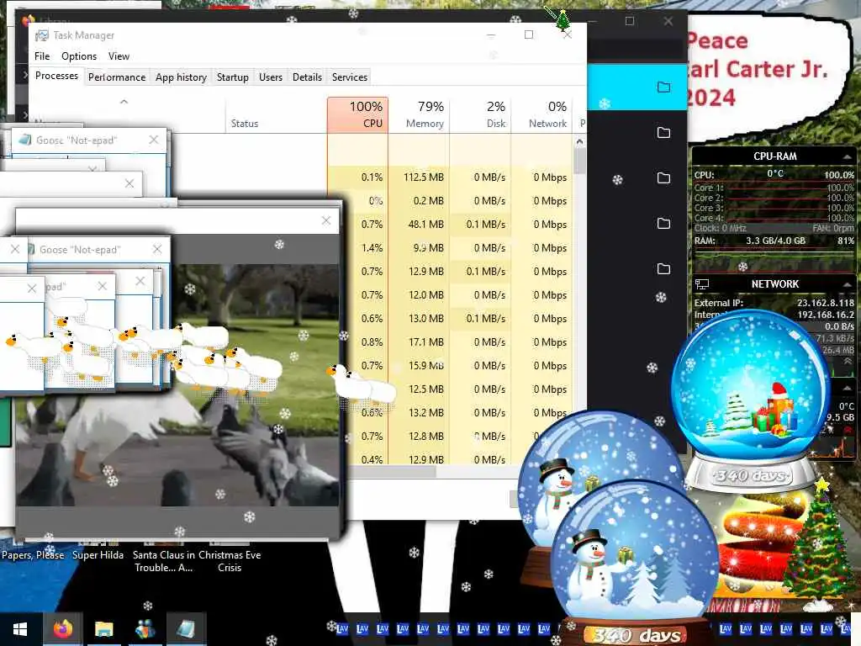861x646 pixels.
Task: Switch to the App history tab
Action: (x=182, y=77)
